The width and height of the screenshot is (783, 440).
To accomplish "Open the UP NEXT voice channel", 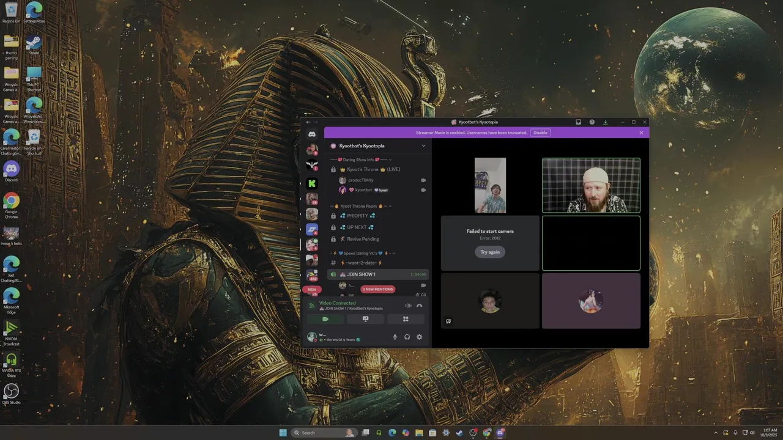I will pos(377,227).
